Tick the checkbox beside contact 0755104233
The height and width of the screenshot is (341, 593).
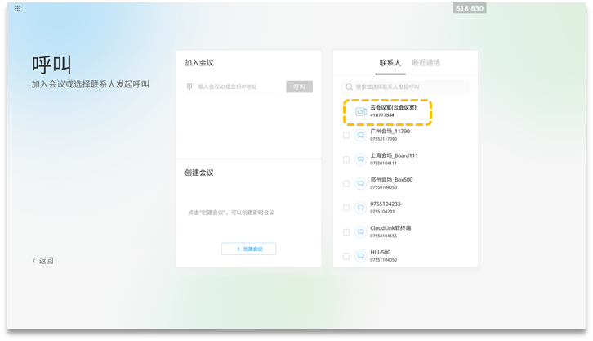coord(346,208)
